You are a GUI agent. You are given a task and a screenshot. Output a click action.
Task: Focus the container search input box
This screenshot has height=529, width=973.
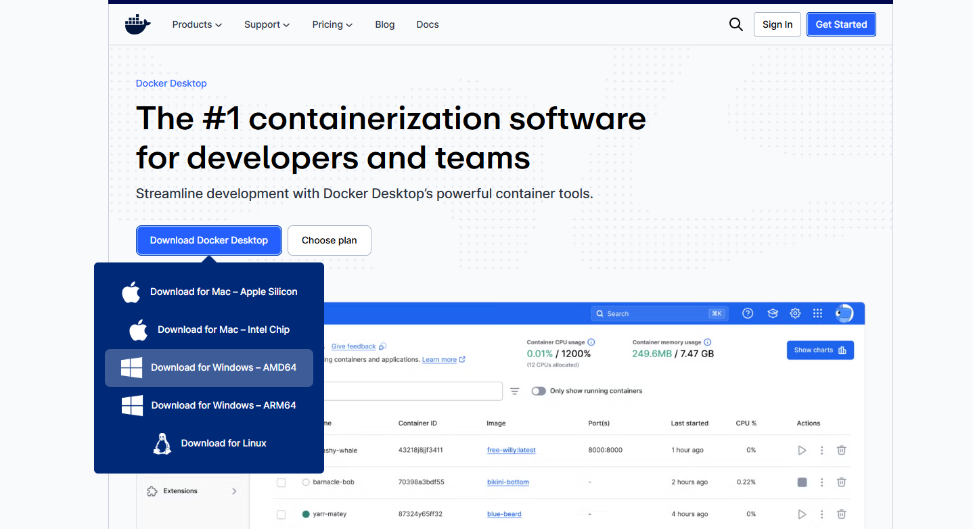pyautogui.click(x=412, y=391)
